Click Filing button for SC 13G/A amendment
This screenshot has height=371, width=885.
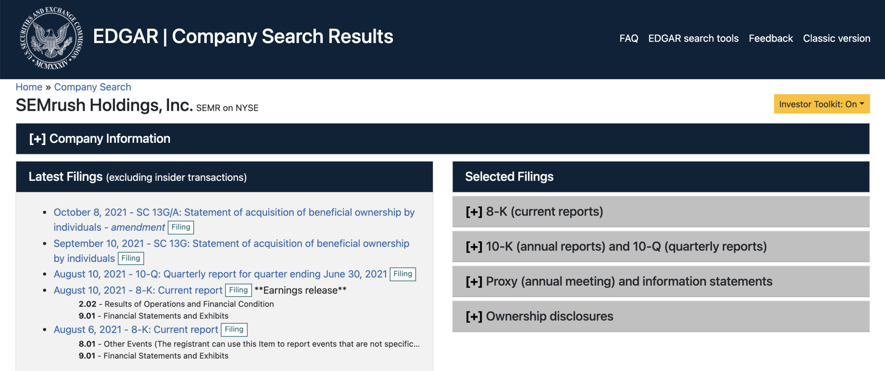point(181,227)
